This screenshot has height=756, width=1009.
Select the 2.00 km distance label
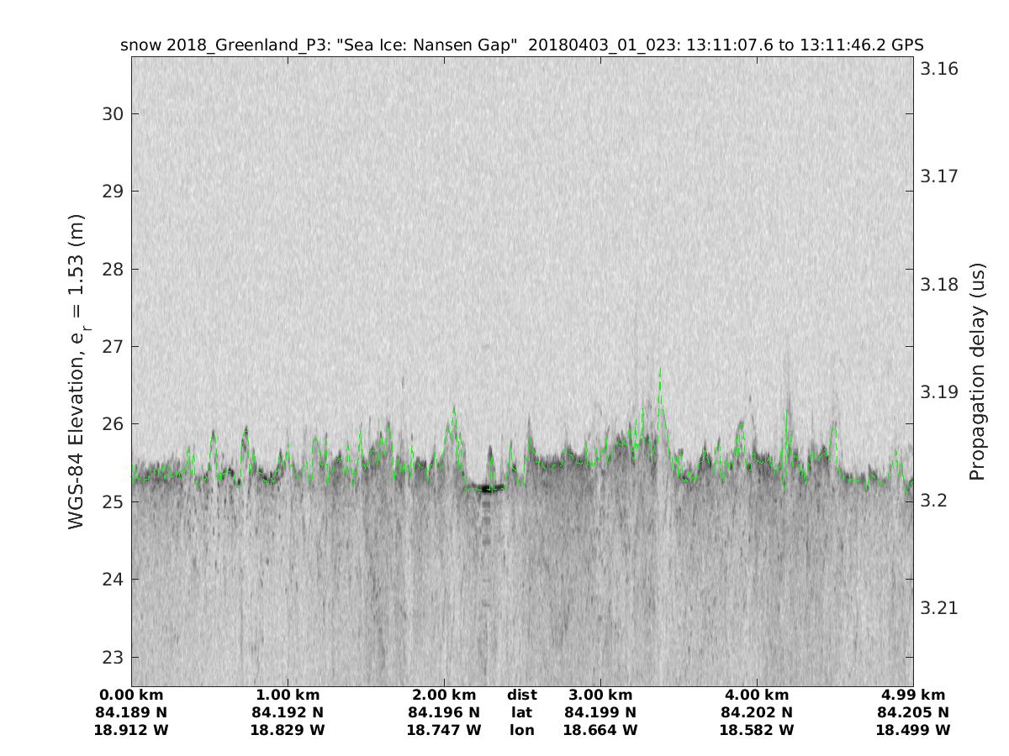444,696
